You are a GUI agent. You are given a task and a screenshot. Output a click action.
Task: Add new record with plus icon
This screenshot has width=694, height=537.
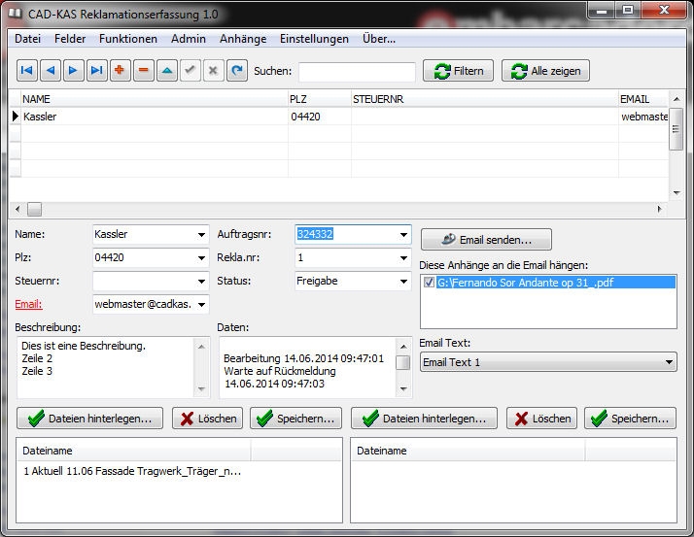(121, 71)
